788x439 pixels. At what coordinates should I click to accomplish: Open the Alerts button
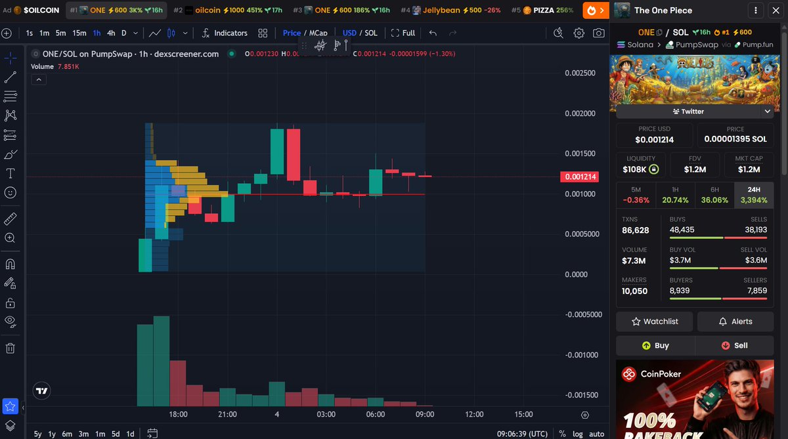(735, 322)
